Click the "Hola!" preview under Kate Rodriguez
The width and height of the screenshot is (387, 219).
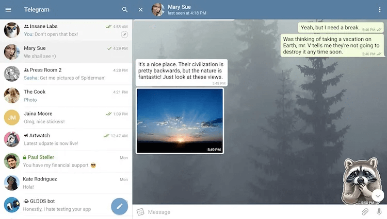(x=28, y=187)
